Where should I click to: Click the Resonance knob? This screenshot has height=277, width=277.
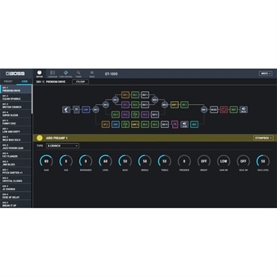click(85, 161)
